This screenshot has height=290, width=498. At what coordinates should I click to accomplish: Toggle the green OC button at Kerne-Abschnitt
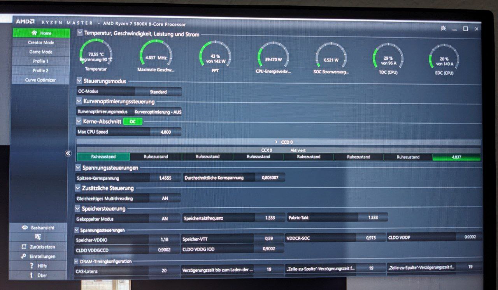tap(133, 122)
